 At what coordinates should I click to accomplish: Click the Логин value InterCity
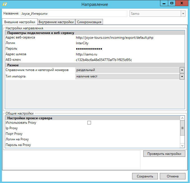(x=82, y=43)
